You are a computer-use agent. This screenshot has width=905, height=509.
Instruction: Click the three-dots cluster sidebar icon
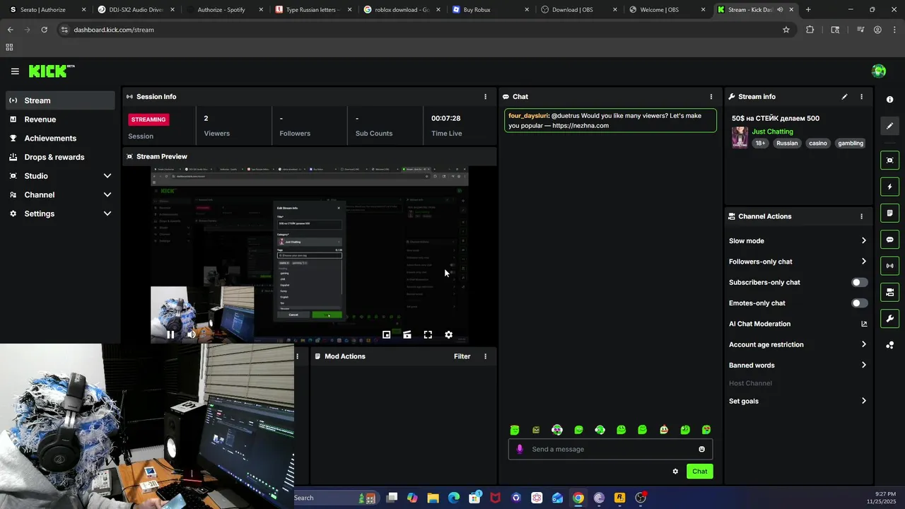click(890, 345)
